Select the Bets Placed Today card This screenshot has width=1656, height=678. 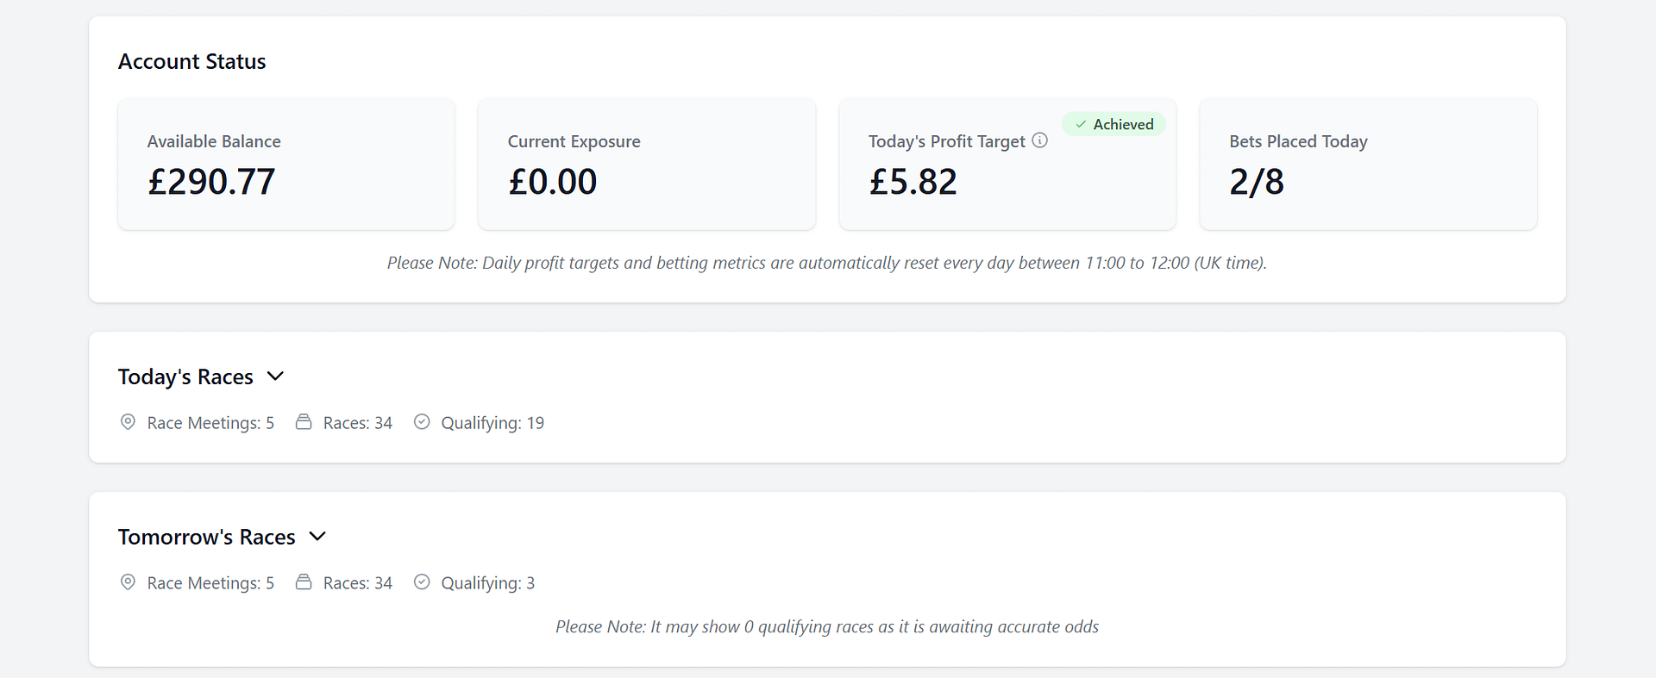coord(1368,164)
